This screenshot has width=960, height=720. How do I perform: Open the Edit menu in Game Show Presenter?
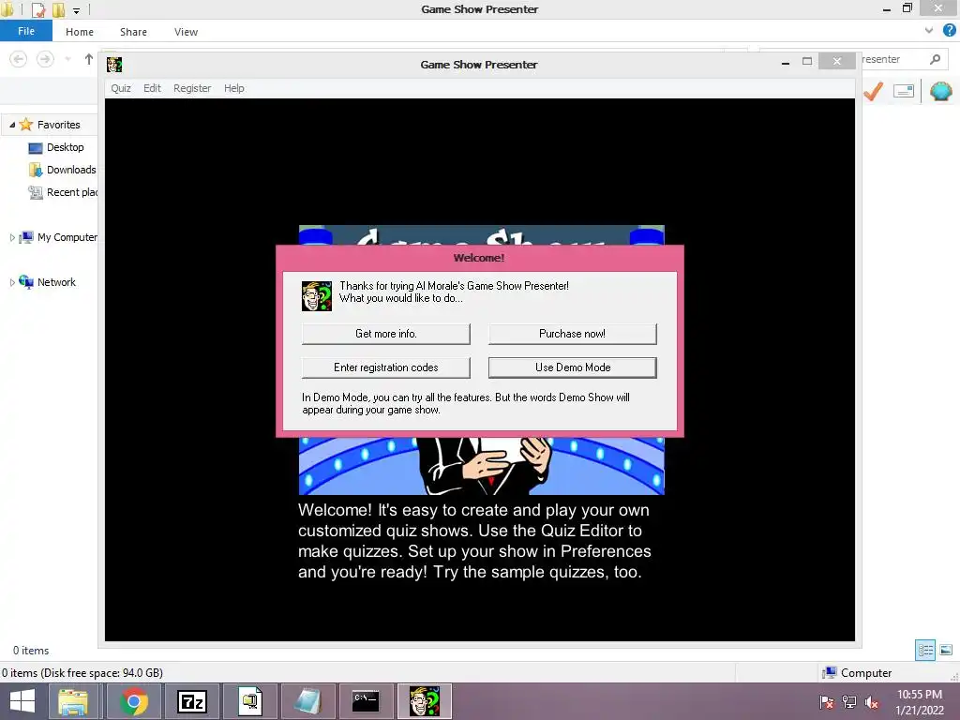152,88
